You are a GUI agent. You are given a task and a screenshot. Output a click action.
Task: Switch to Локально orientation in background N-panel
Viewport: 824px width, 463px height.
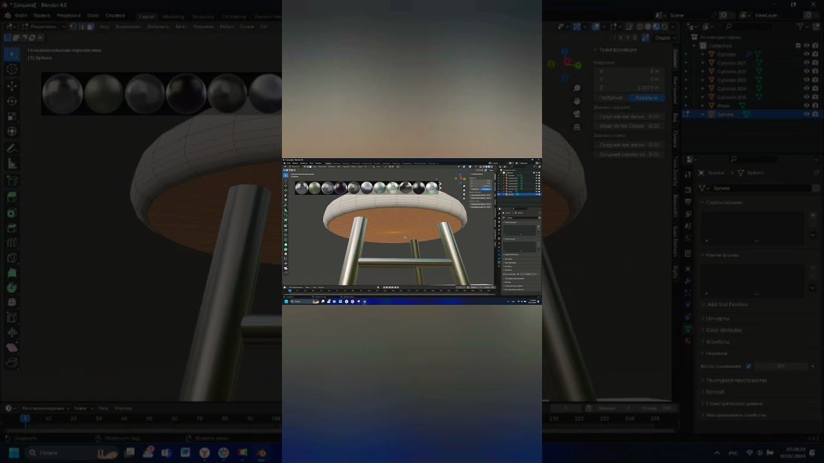(x=646, y=98)
